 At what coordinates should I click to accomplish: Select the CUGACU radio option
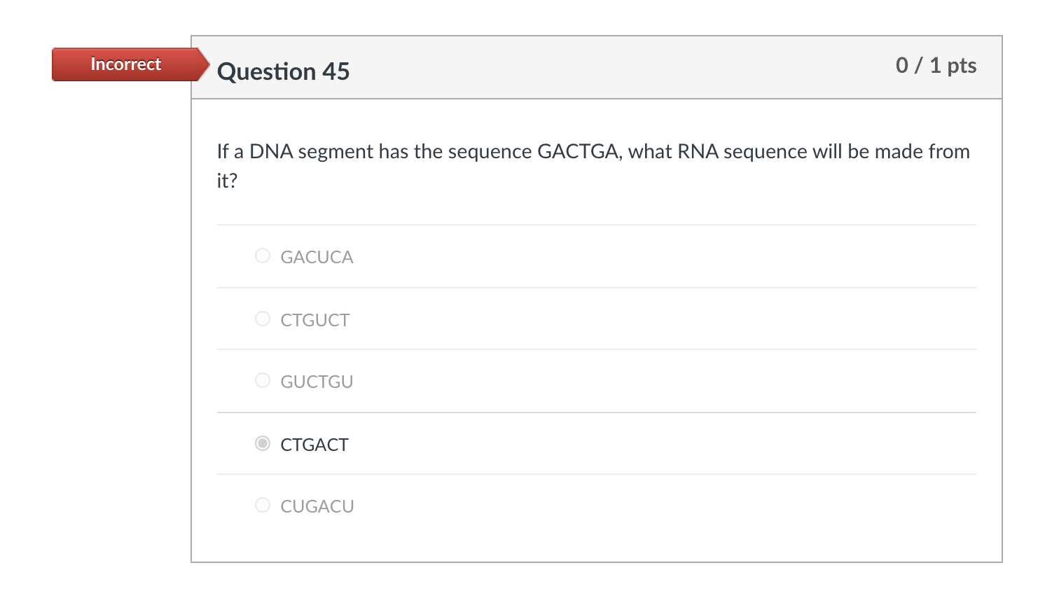[263, 506]
